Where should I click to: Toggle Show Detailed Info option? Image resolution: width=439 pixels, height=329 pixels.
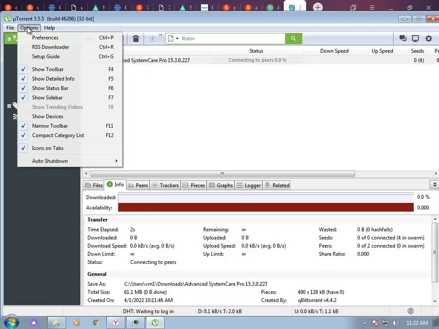coord(70,79)
